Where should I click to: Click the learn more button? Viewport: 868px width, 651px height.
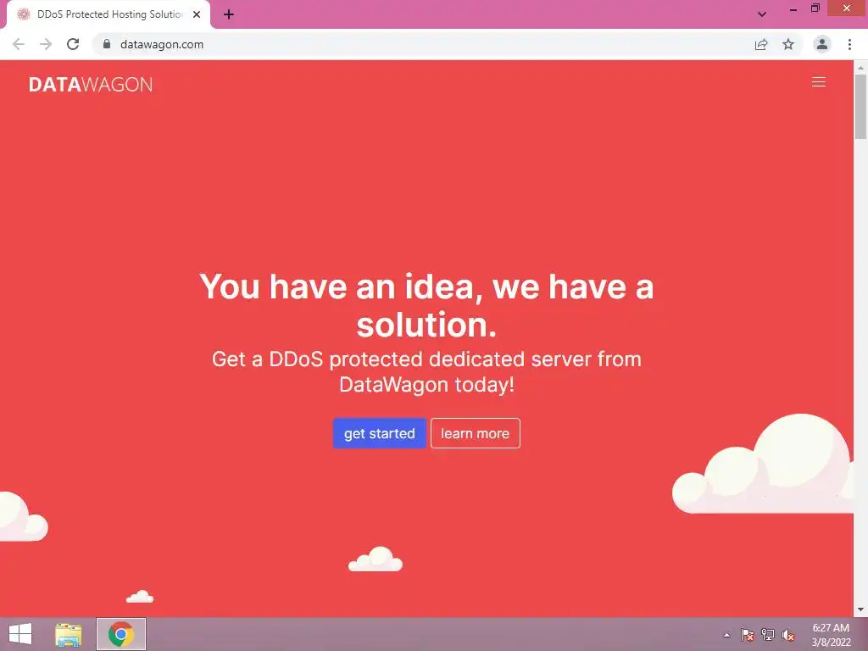tap(475, 433)
